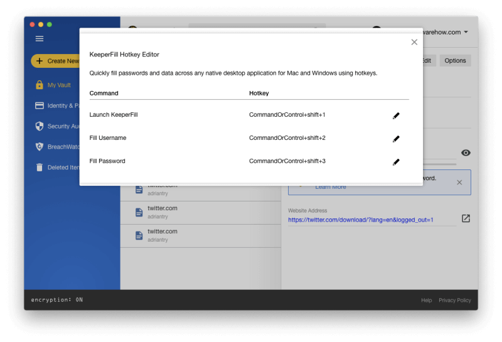Edit the Launch KeeperFill hotkey
Screen dimensions: 502x342
tap(396, 115)
